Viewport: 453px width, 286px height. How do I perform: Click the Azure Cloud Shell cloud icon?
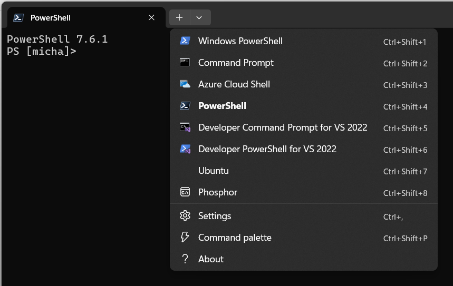[185, 84]
